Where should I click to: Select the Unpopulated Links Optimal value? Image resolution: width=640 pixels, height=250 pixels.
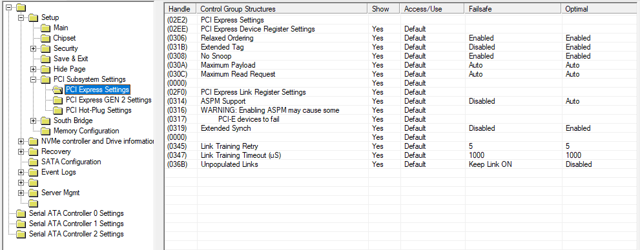(579, 164)
